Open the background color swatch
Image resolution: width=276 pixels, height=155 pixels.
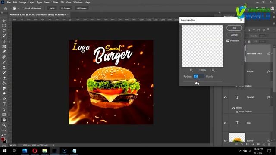tap(5, 141)
